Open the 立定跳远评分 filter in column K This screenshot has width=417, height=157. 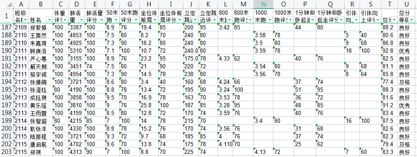click(215, 20)
